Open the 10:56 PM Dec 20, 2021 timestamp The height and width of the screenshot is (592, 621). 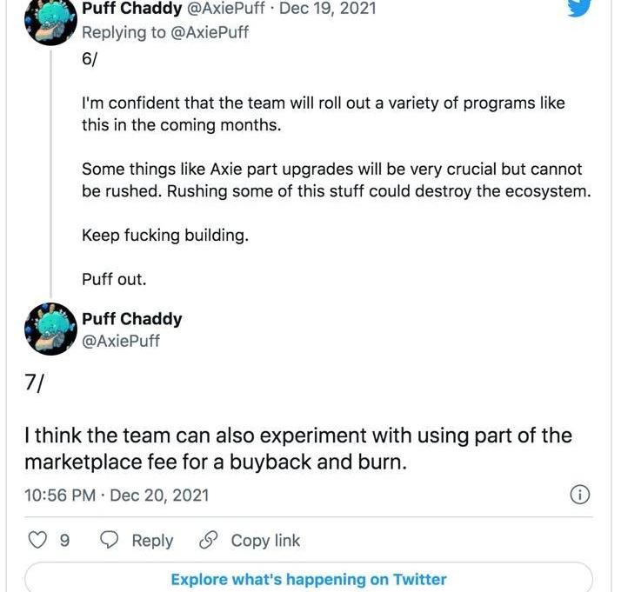[117, 496]
